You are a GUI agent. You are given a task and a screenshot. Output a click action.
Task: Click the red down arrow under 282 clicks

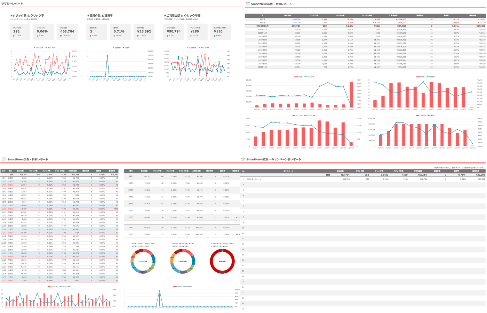[x=14, y=35]
